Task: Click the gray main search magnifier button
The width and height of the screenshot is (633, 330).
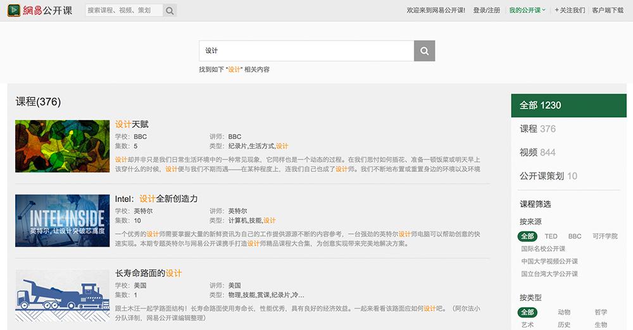Action: (424, 51)
